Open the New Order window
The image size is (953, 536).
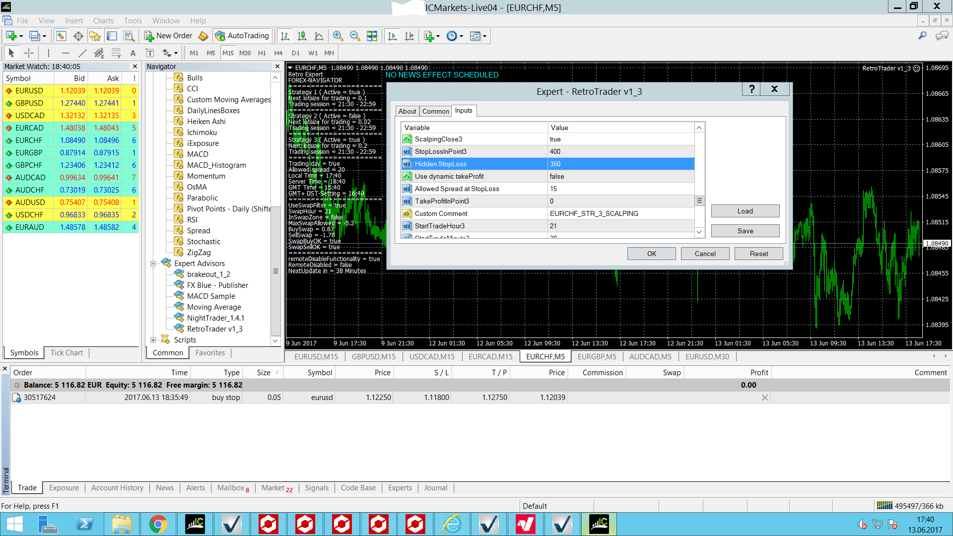click(168, 36)
